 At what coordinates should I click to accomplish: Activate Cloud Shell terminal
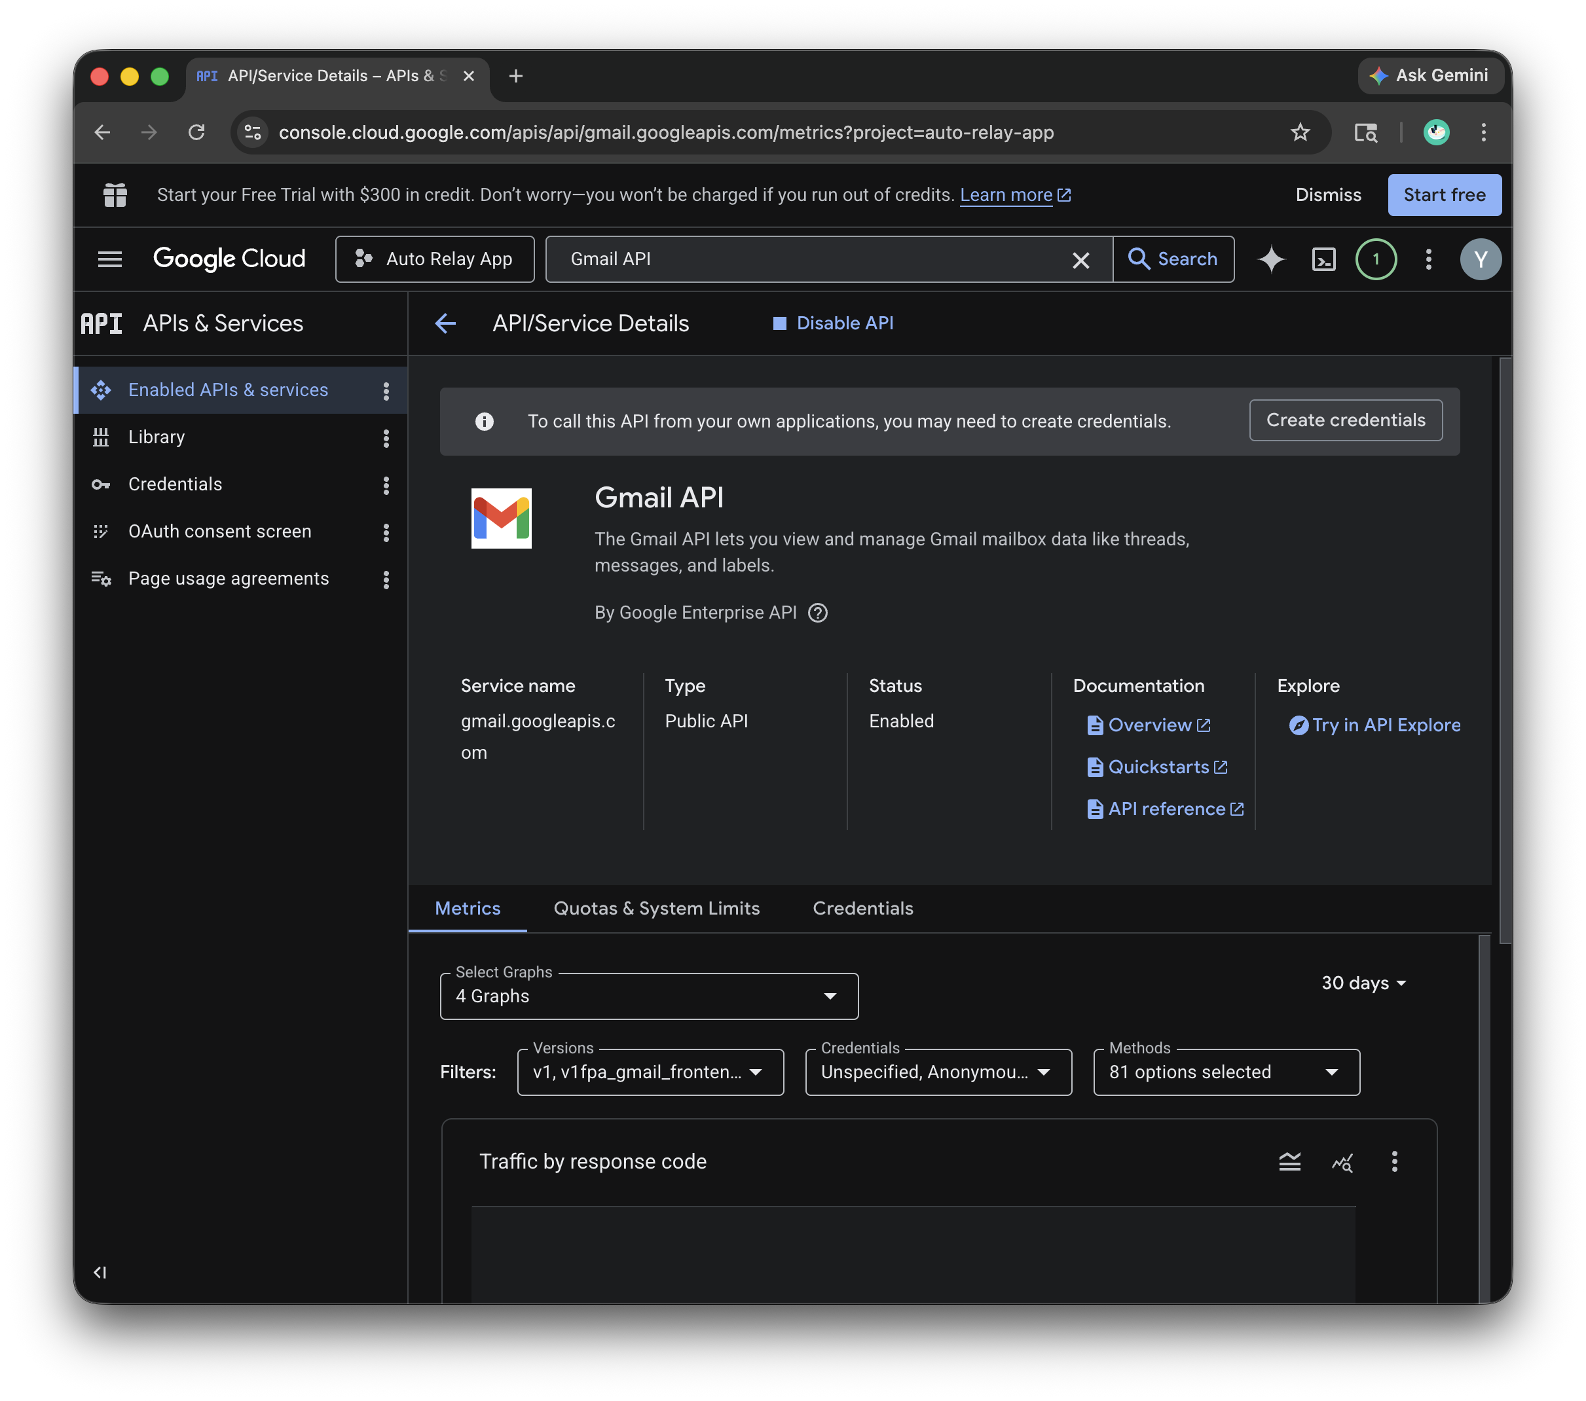tap(1323, 259)
